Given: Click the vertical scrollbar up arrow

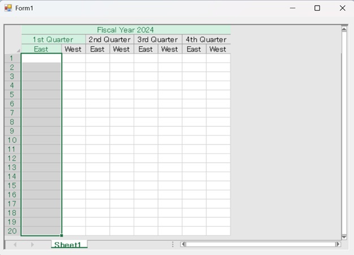Looking at the screenshot, I should coord(344,29).
